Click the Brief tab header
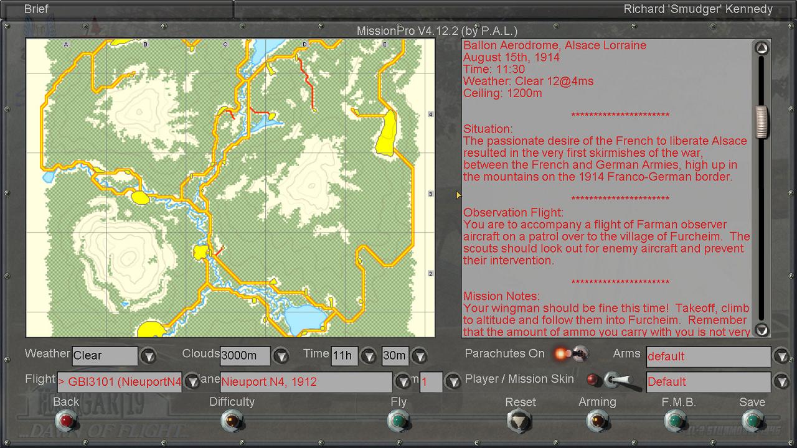 [x=36, y=9]
